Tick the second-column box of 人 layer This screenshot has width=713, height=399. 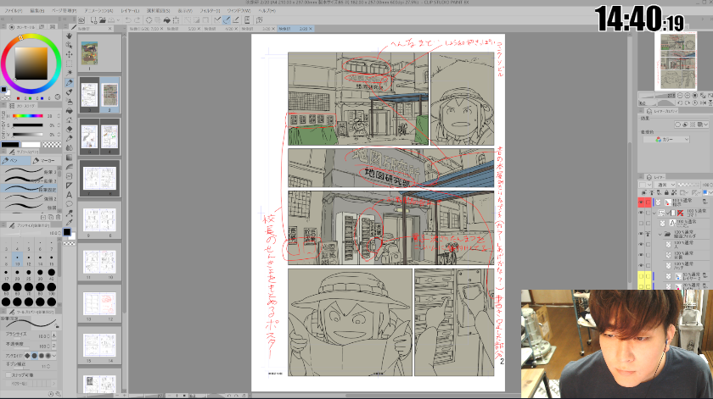[648, 244]
